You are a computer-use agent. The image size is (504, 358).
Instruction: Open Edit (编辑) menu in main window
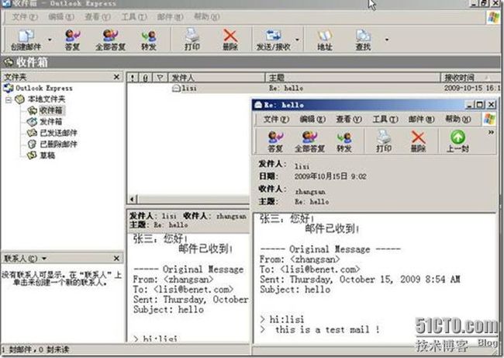61,17
